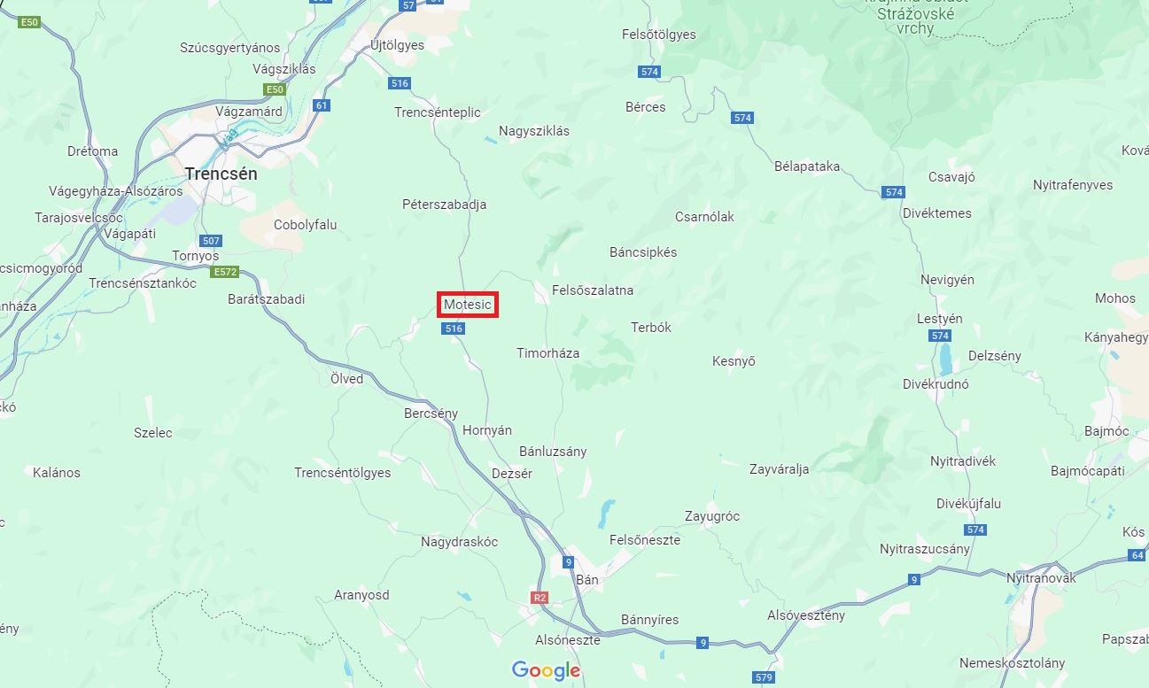Click the 64 road shield near Kós
The image size is (1149, 688).
(x=1137, y=555)
